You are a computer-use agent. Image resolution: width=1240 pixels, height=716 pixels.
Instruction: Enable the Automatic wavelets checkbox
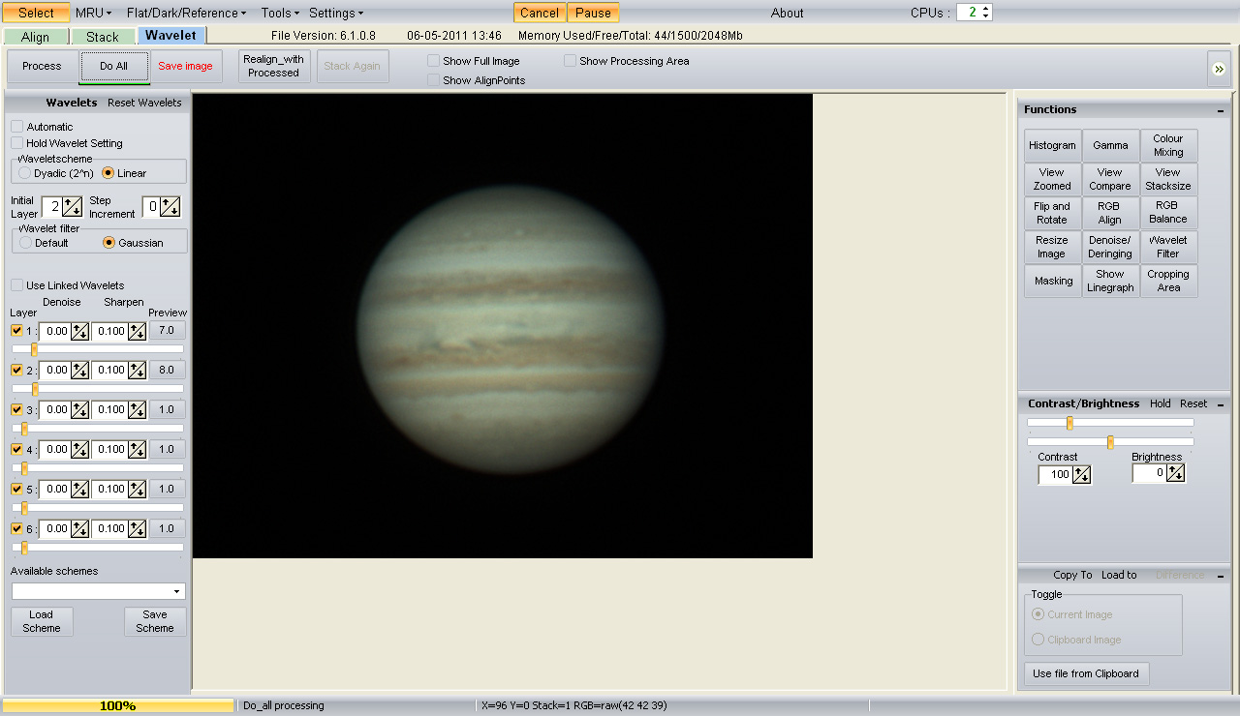17,127
